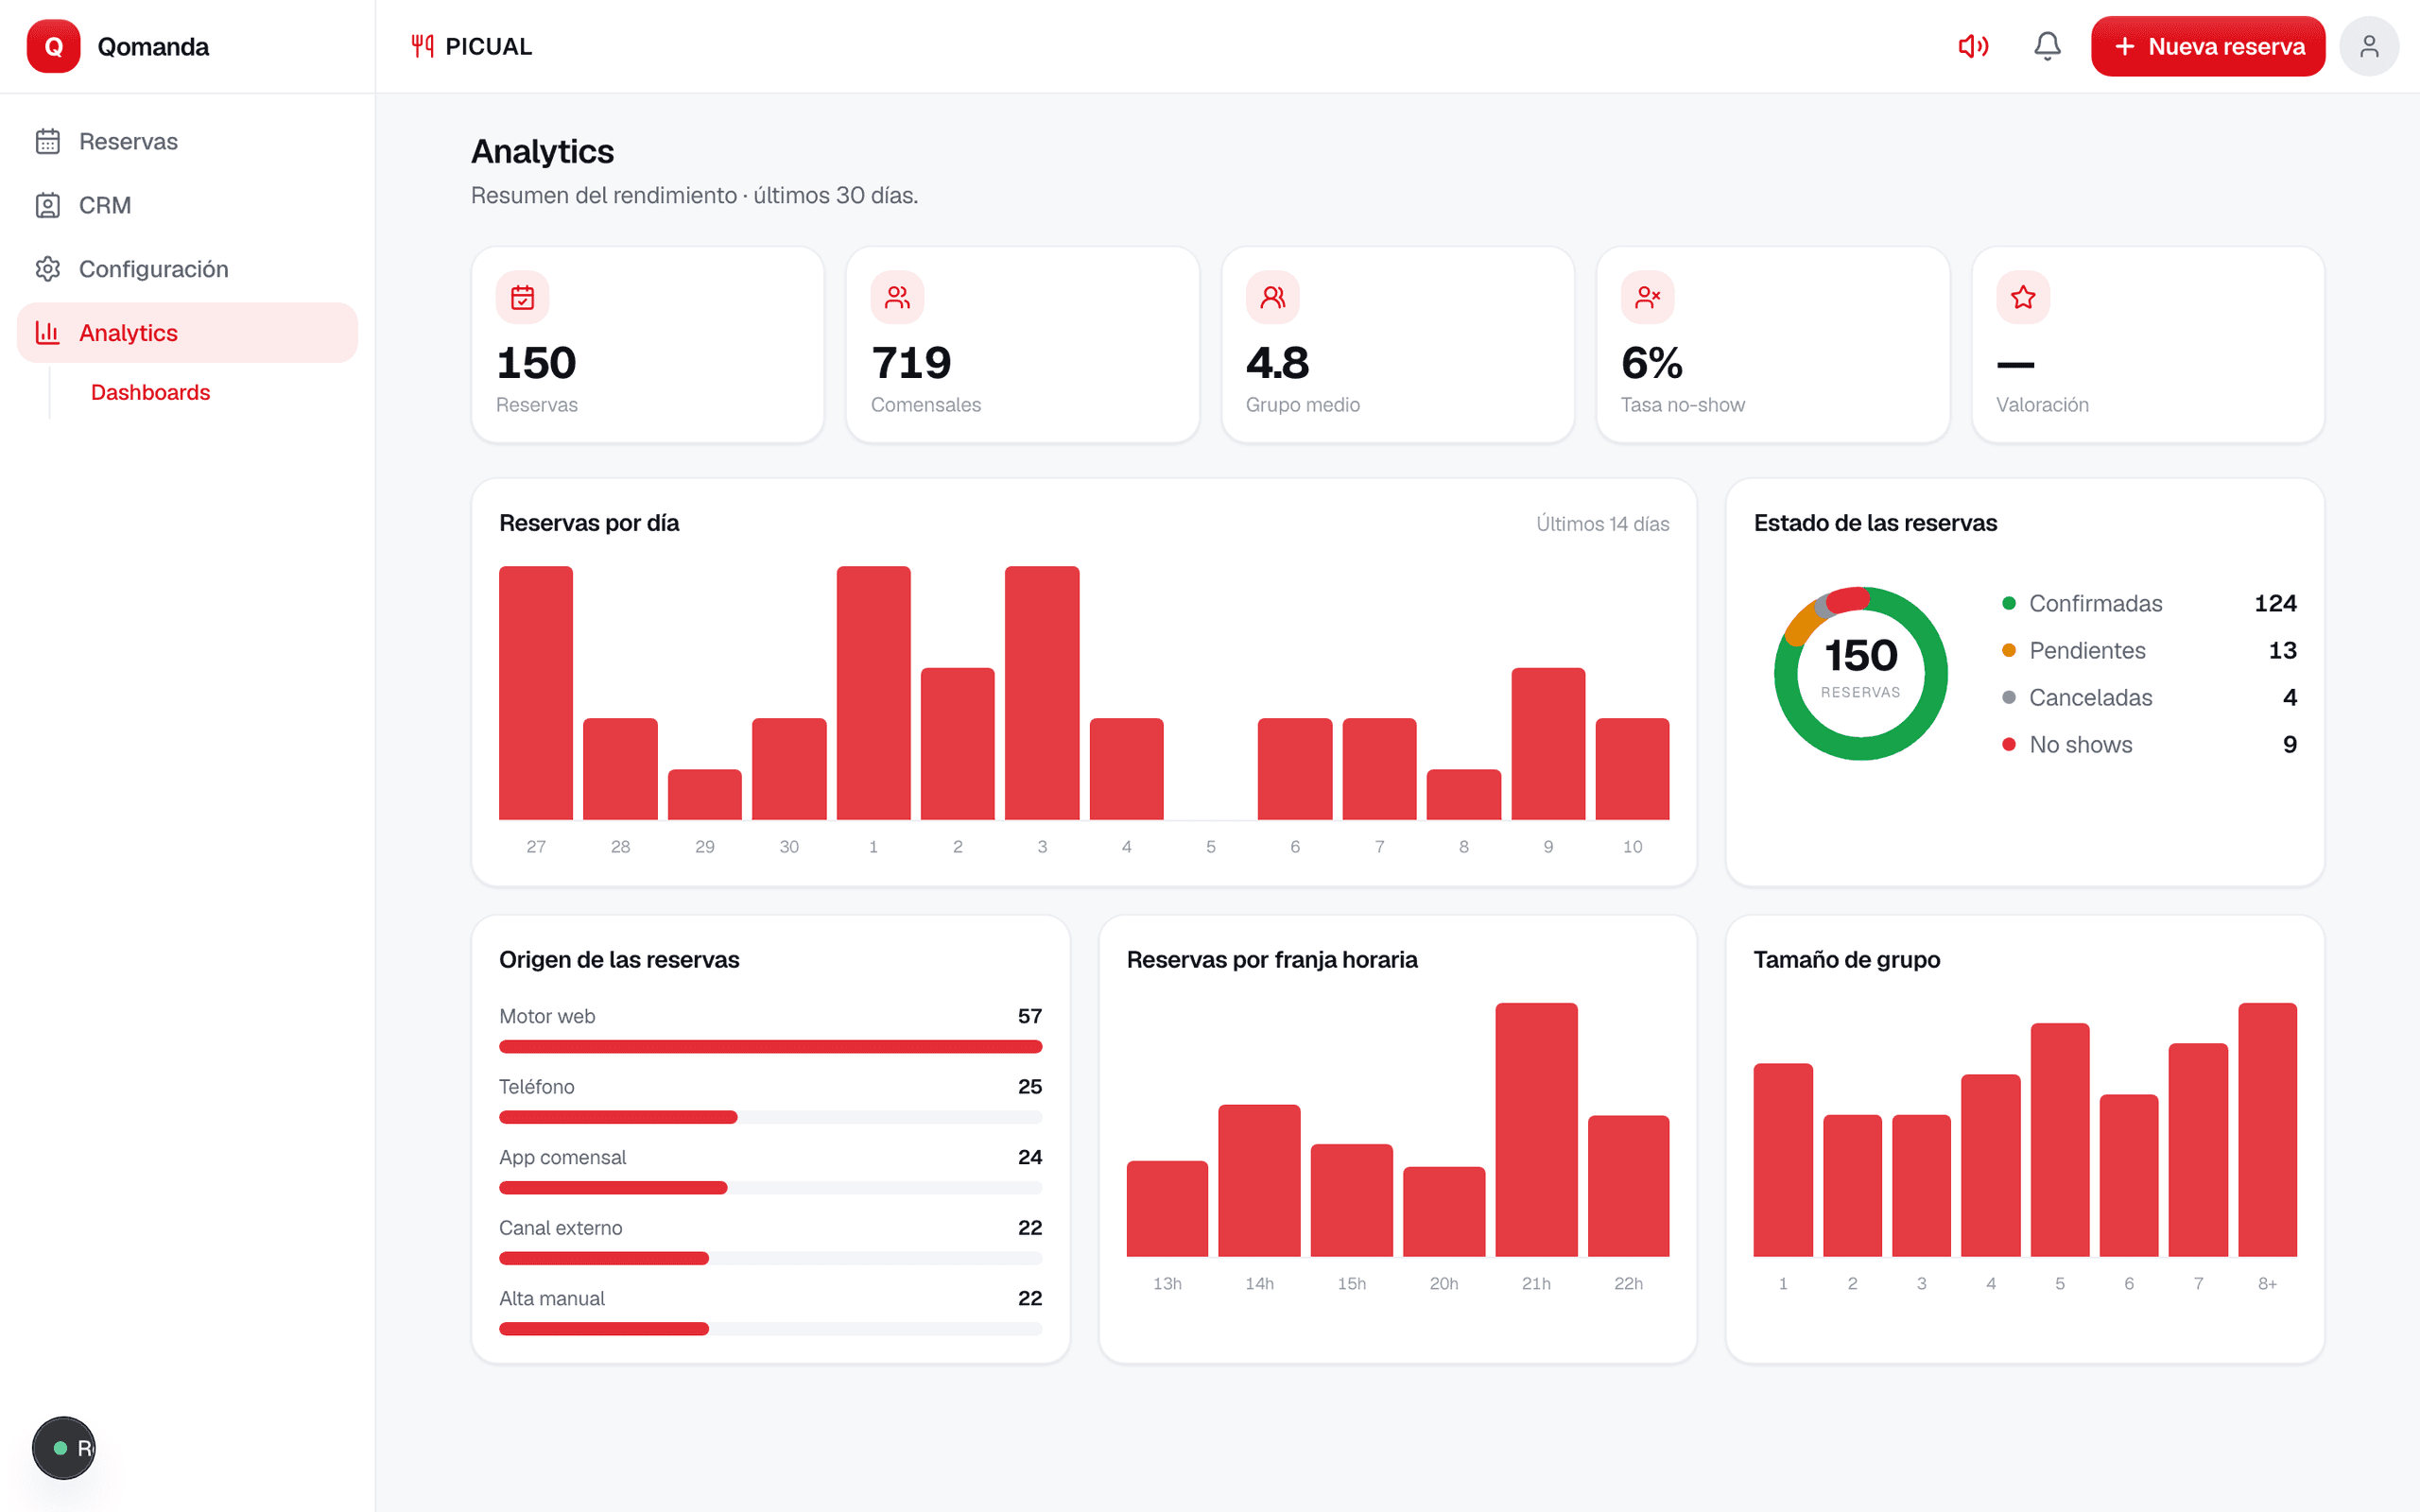Click the red No shows legend dot
This screenshot has height=1512, width=2420.
coord(2008,744)
